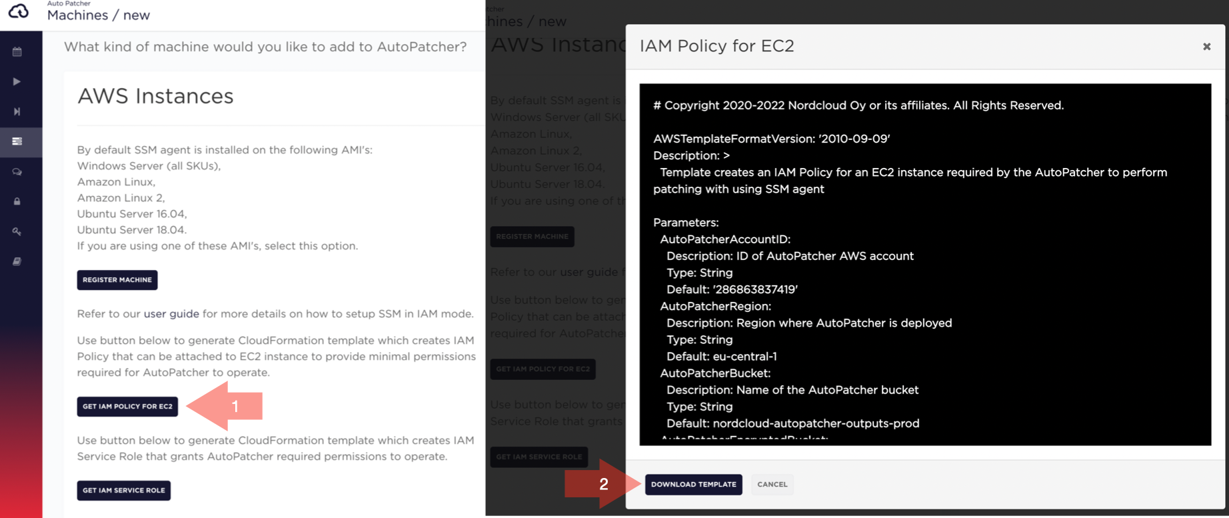1229x518 pixels.
Task: Click dimmed Get IAM Service Role button
Action: (x=539, y=457)
